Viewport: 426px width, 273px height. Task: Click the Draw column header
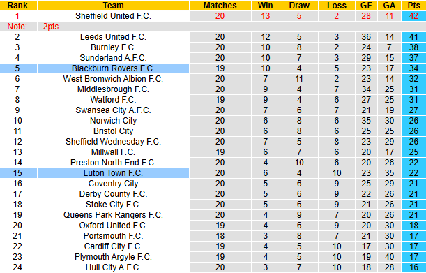point(299,6)
